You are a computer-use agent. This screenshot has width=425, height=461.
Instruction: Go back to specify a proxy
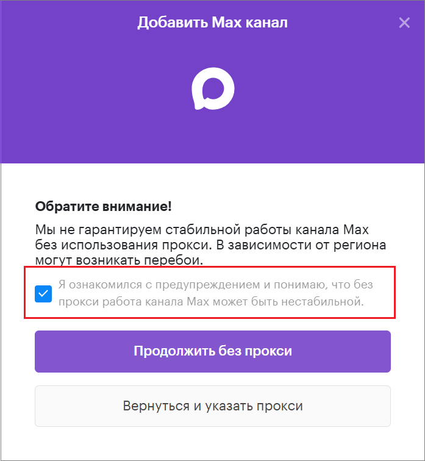213,406
